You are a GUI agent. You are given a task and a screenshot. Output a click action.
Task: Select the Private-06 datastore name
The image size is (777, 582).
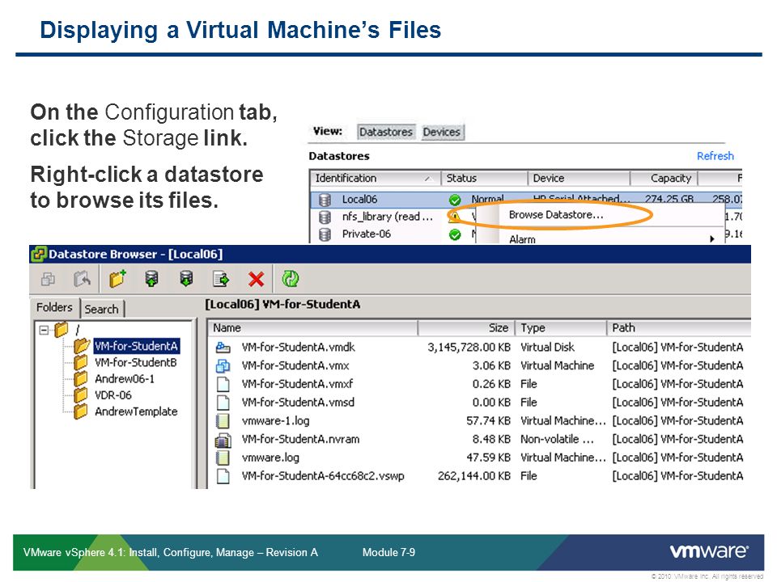(x=366, y=234)
